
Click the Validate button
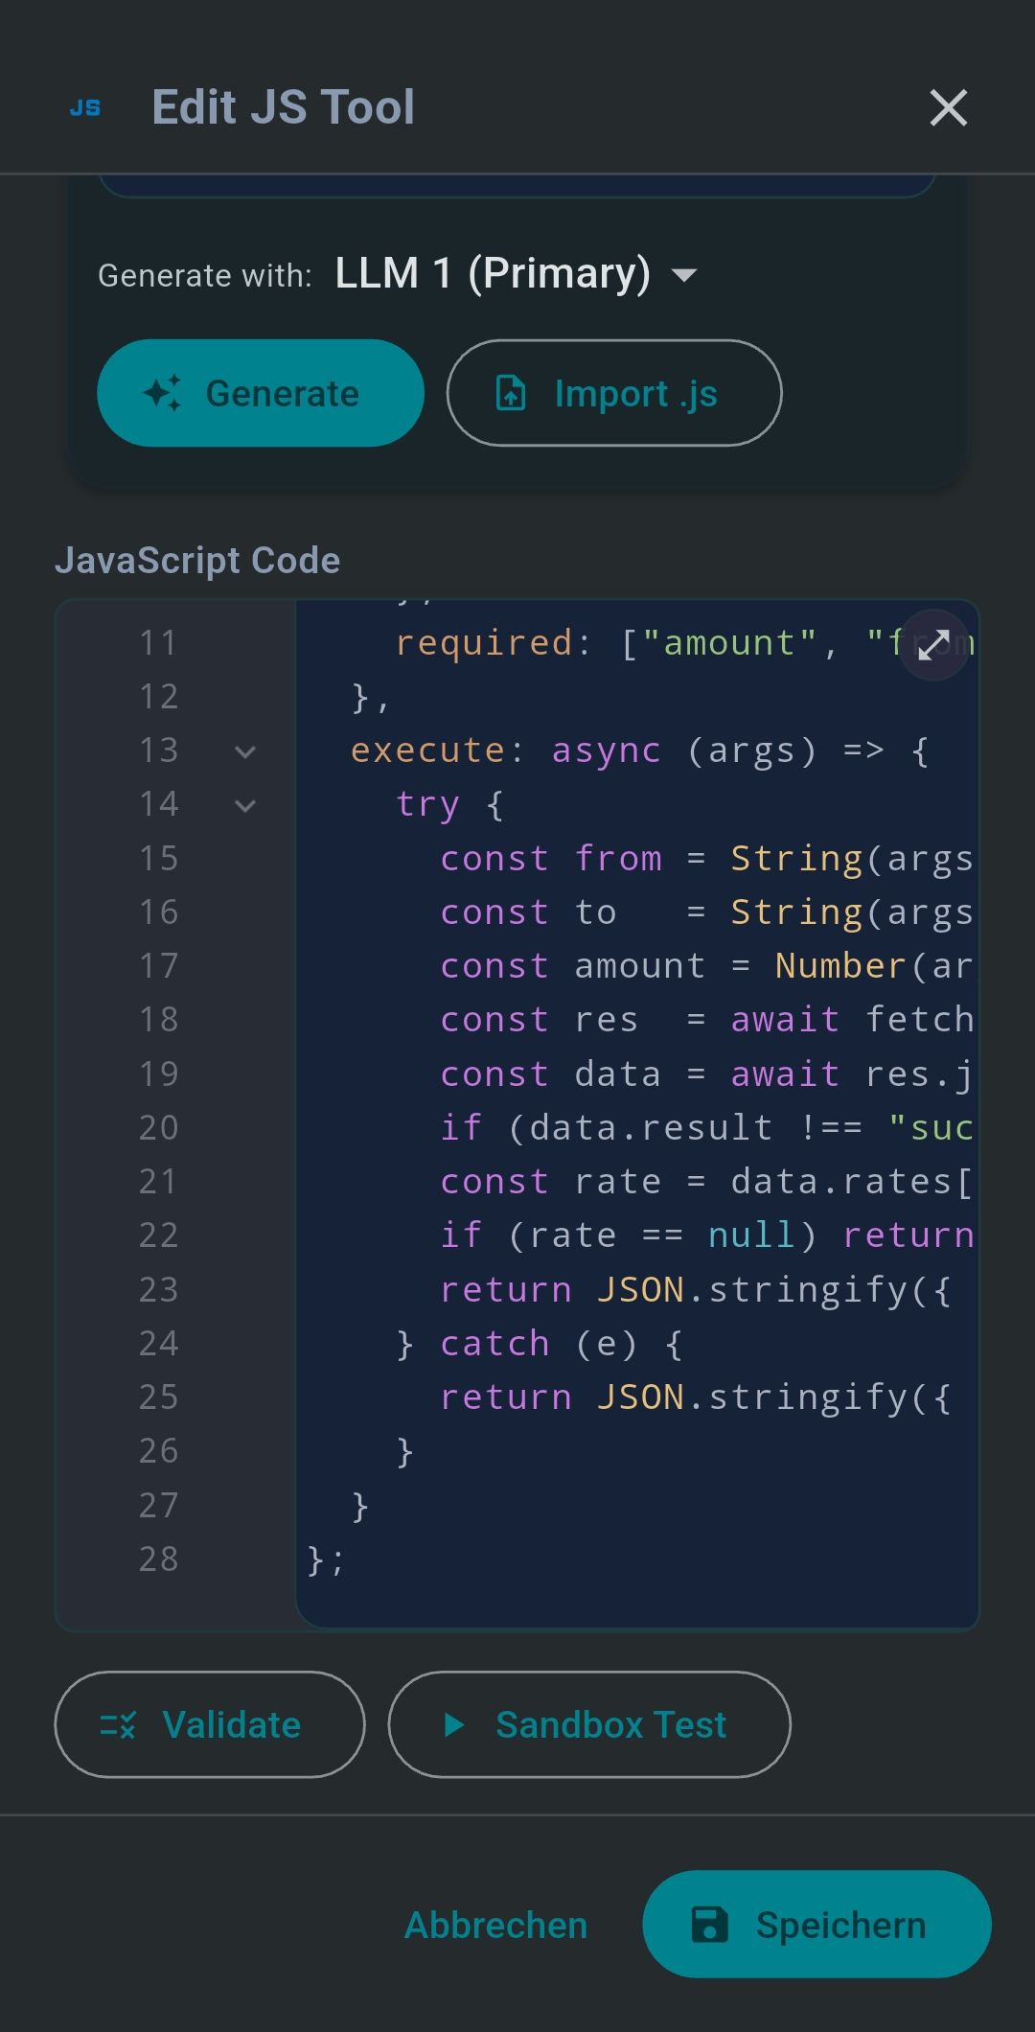click(x=210, y=1724)
